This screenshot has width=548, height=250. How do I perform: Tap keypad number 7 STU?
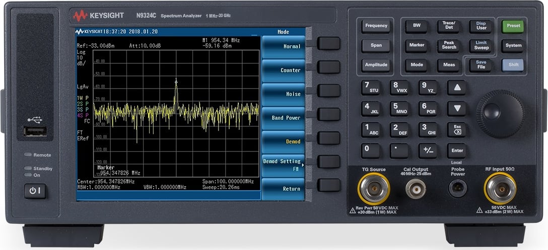[371, 88]
